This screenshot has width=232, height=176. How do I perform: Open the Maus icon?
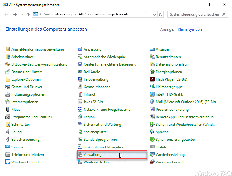8,109
